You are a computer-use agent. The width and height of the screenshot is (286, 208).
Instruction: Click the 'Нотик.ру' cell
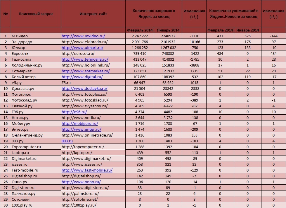(x=36, y=118)
